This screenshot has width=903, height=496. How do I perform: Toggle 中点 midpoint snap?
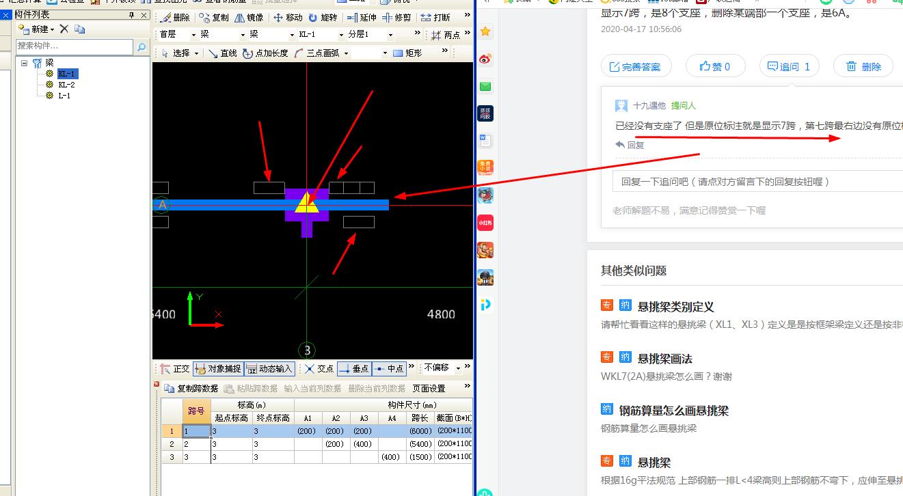coord(389,368)
